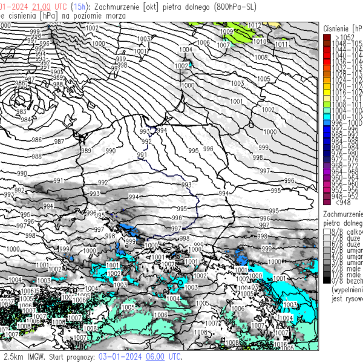363x363 pixels.
Task: Click the 03-01-2024 forecast start date
Action: 119,358
